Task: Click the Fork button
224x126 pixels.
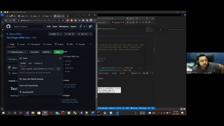Action: (x=69, y=34)
